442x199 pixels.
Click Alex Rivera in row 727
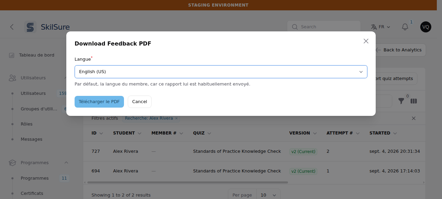click(125, 151)
